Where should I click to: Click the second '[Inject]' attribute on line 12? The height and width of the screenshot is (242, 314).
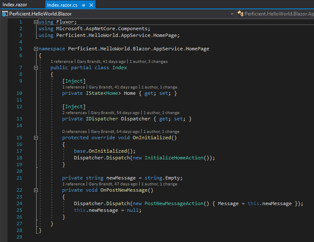[74, 107]
